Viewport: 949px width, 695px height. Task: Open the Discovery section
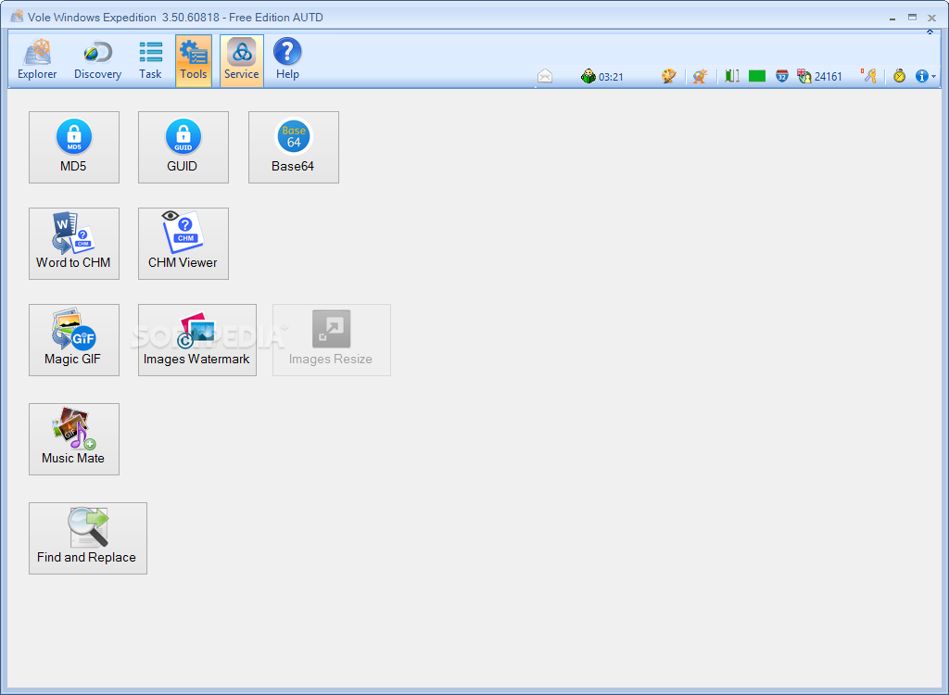pos(97,60)
